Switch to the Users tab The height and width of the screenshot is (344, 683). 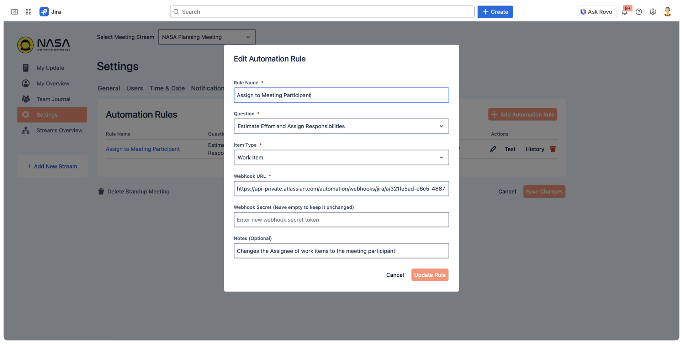pos(134,88)
